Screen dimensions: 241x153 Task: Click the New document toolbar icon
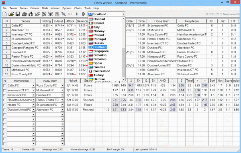[4, 14]
